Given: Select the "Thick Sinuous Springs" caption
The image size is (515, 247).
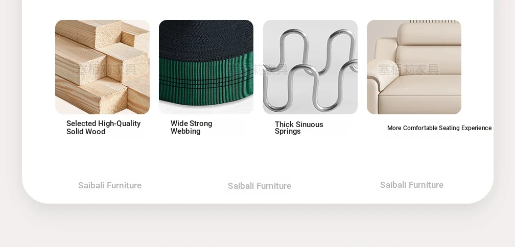Looking at the screenshot, I should coord(299,128).
